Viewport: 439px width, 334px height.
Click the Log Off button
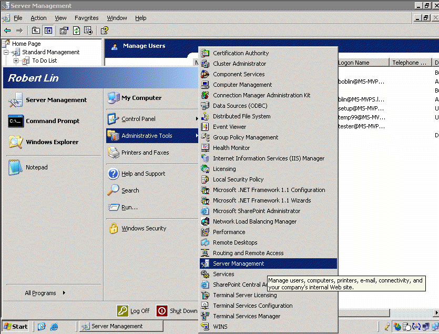[133, 311]
